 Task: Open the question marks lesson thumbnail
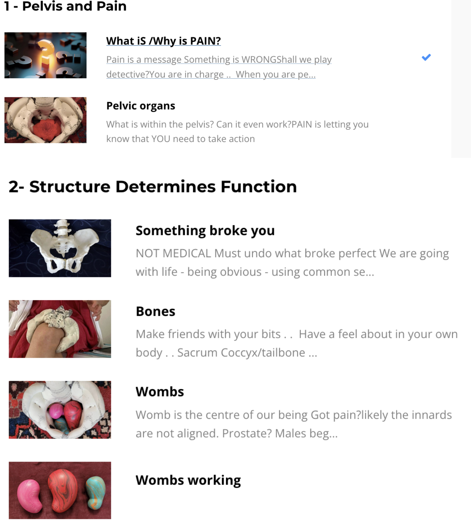point(45,55)
